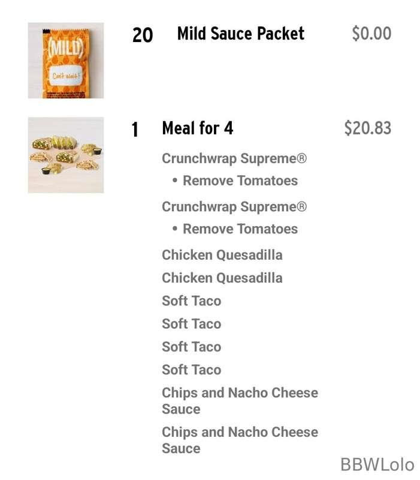420x480 pixels.
Task: Select the Meal for 4 item title
Action: click(x=198, y=128)
